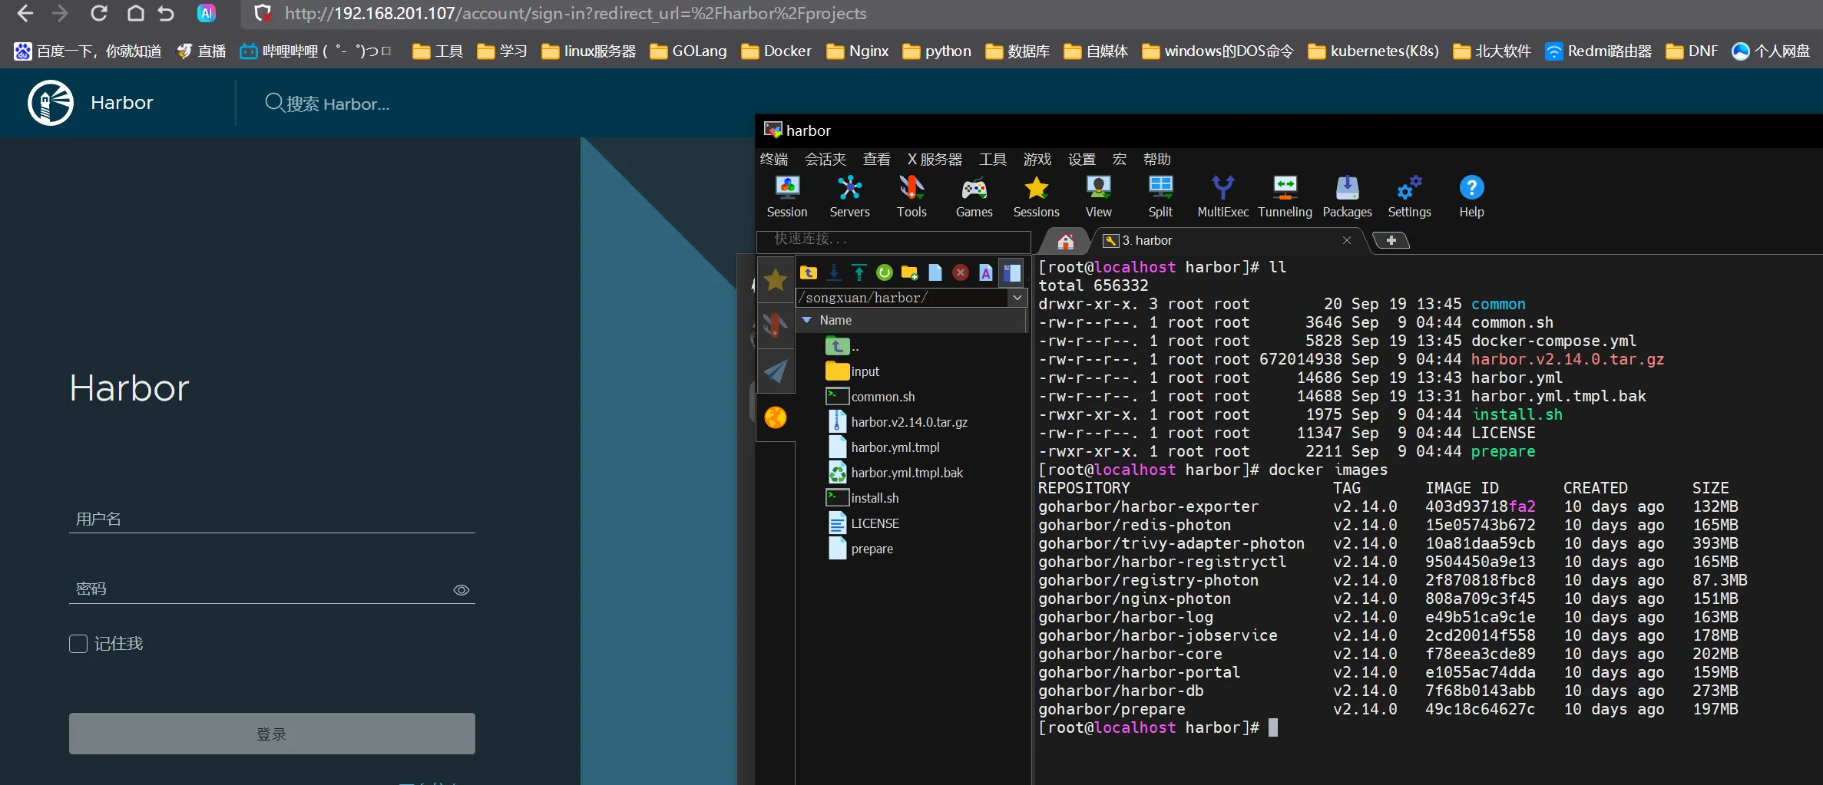The width and height of the screenshot is (1823, 785).
Task: Select harbor.yml.tmpl in file list
Action: pyautogui.click(x=883, y=447)
